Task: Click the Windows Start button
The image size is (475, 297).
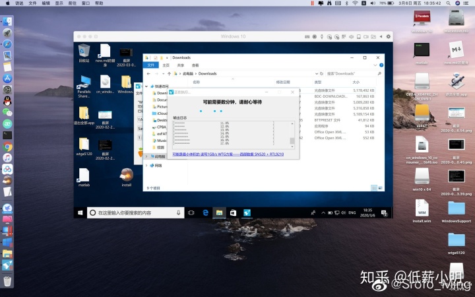Action: click(x=80, y=213)
